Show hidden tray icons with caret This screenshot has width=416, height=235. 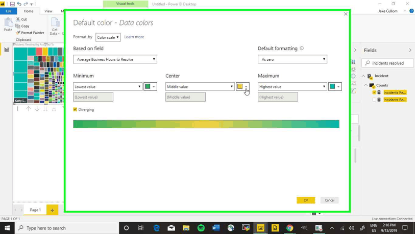point(332,228)
